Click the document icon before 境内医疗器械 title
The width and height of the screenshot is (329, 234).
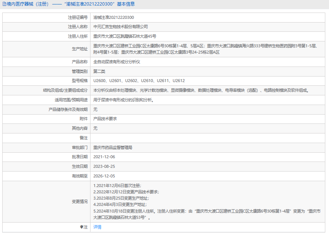(x=4, y=4)
